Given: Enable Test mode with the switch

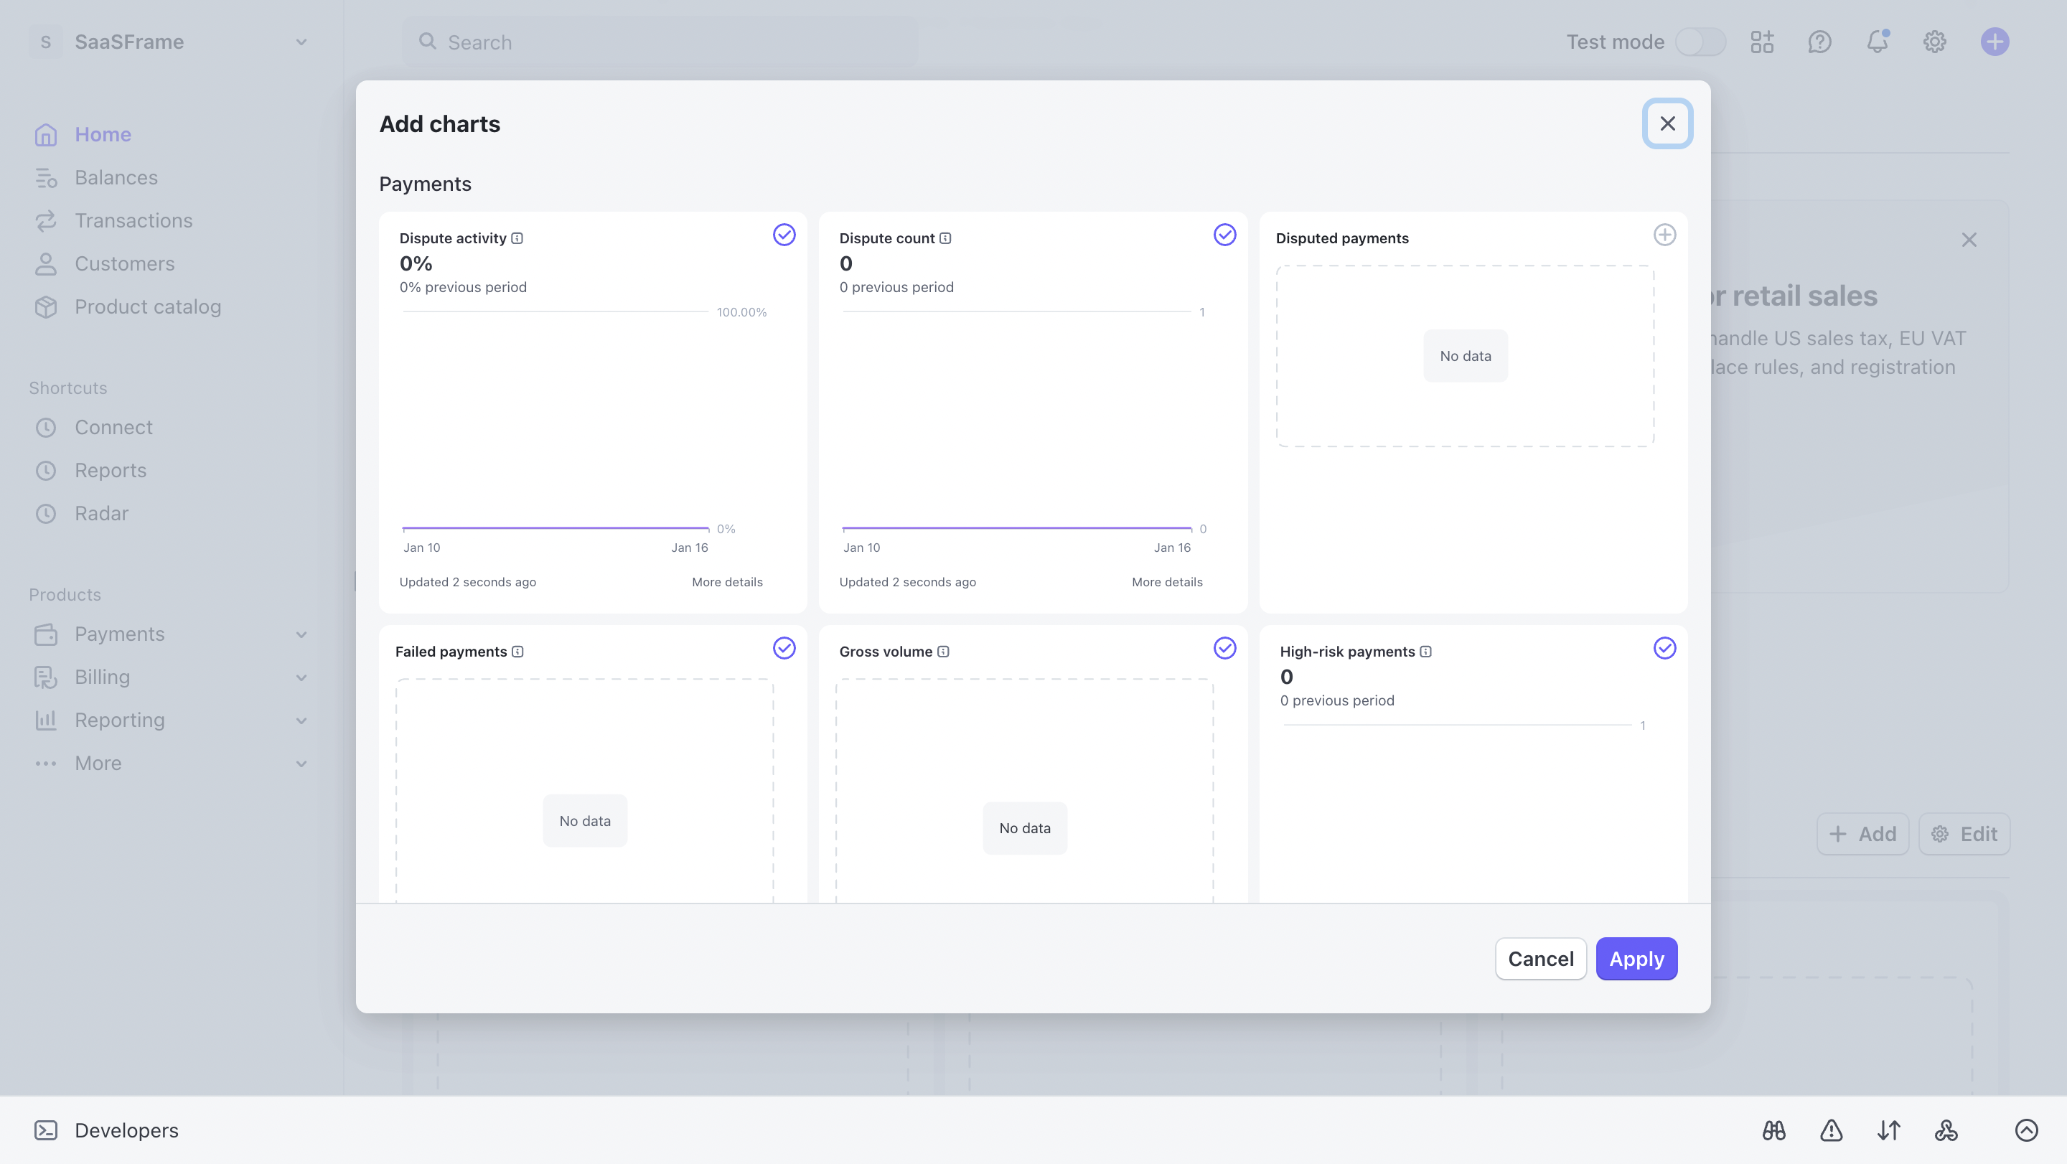Looking at the screenshot, I should [1701, 42].
